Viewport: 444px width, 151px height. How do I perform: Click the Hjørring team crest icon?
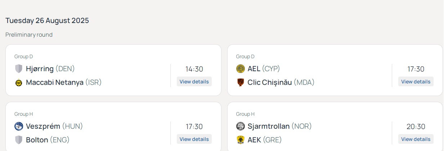(x=19, y=69)
